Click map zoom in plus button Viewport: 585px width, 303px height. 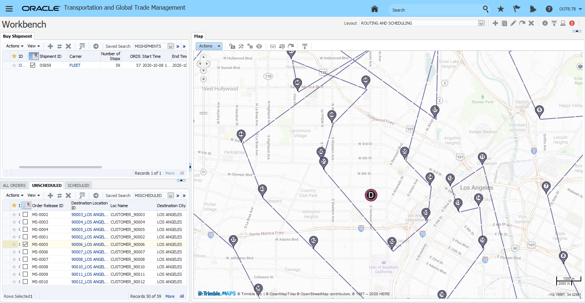[x=203, y=79]
